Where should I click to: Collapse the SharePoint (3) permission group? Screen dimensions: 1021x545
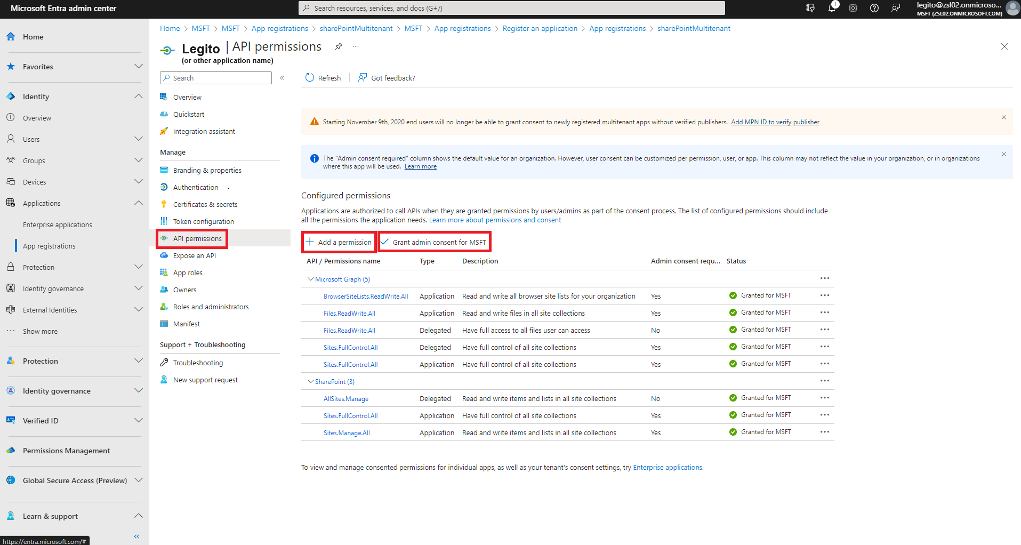point(310,381)
